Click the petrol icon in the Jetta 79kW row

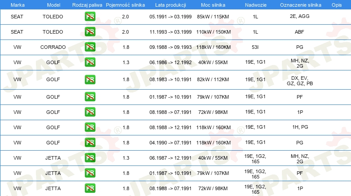coord(90,173)
